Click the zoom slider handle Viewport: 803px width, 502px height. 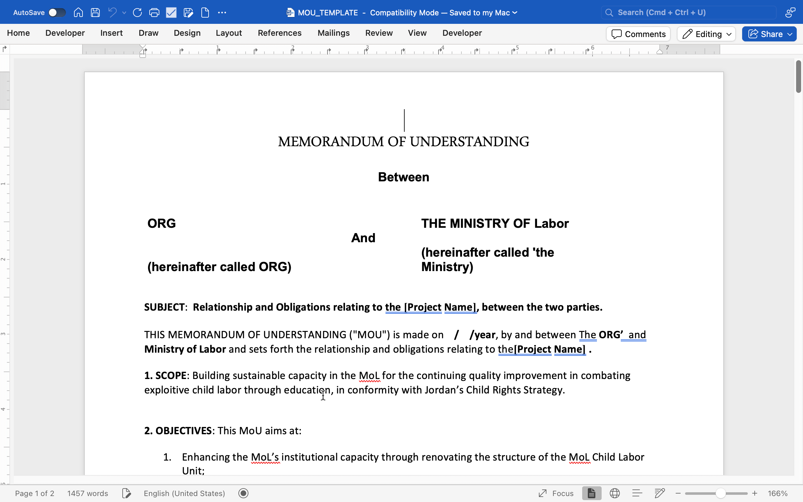720,493
